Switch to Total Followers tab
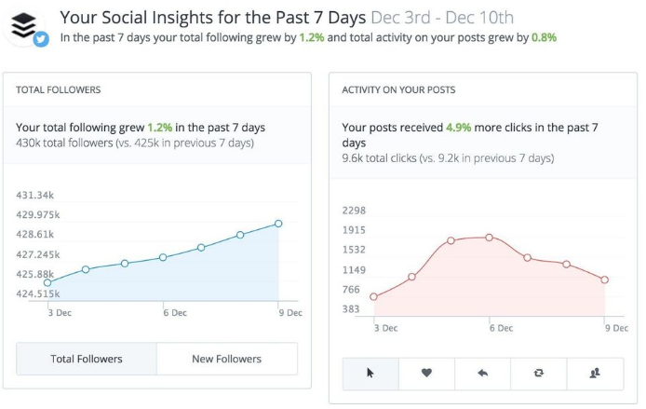Screen dimensions: 646x409 (87, 359)
